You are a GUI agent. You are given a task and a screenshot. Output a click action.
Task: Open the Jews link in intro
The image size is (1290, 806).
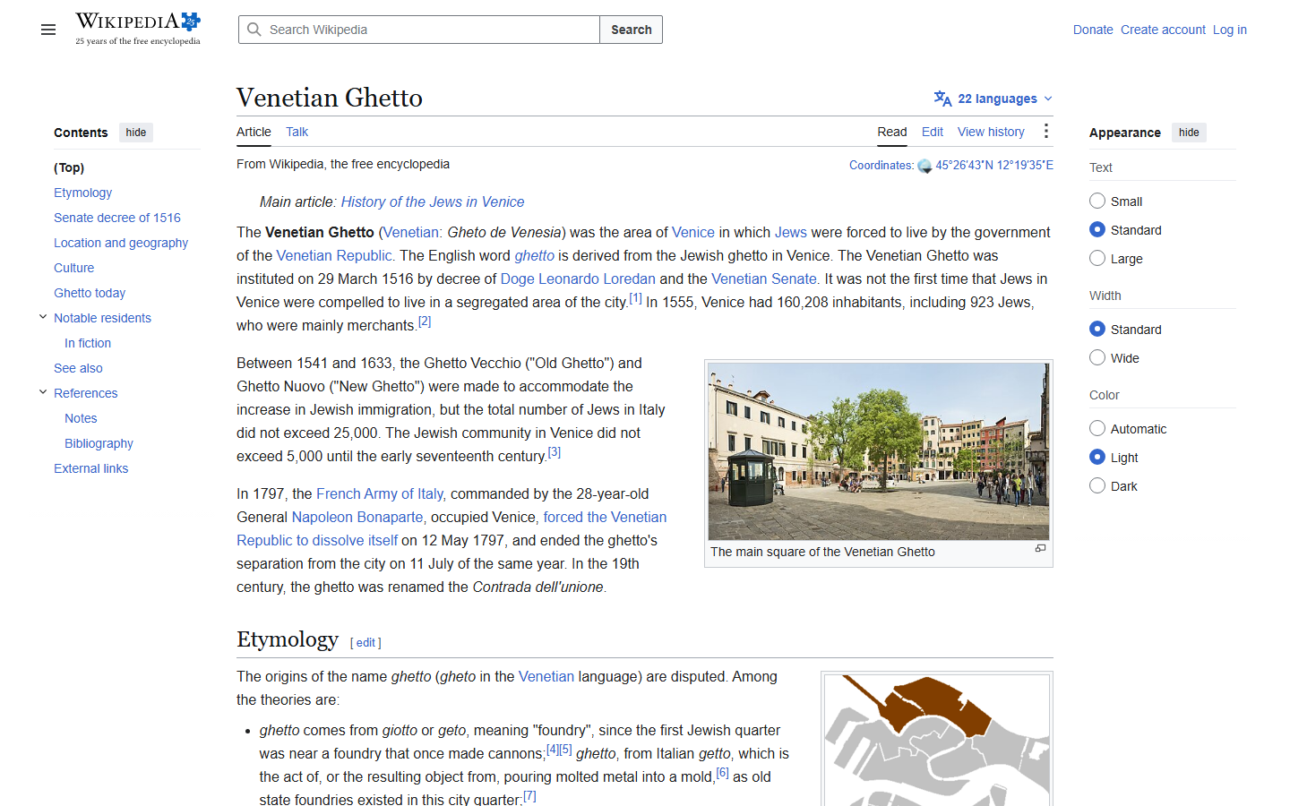pyautogui.click(x=791, y=232)
